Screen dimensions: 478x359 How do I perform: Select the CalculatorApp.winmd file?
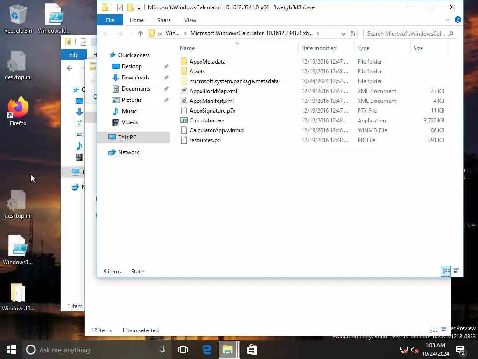[217, 130]
